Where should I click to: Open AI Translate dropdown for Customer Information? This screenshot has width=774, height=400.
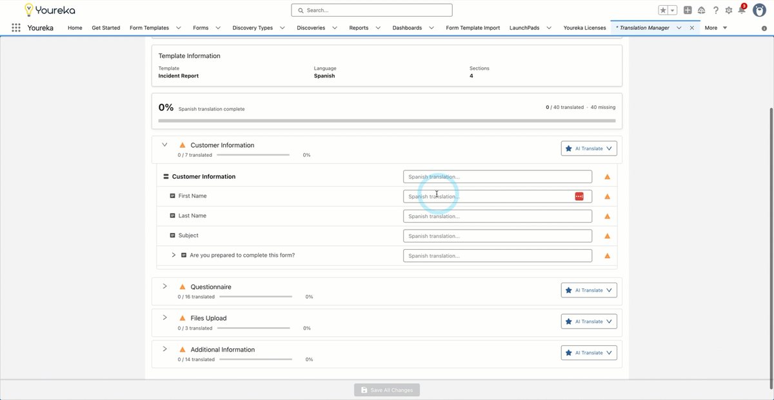click(589, 148)
